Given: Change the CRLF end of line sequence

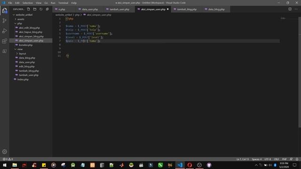Looking at the screenshot, I should click(x=276, y=159).
